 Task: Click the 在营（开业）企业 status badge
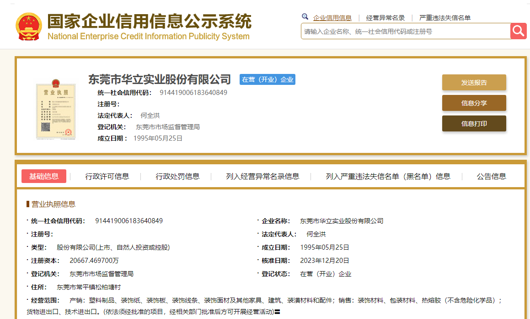pyautogui.click(x=268, y=79)
